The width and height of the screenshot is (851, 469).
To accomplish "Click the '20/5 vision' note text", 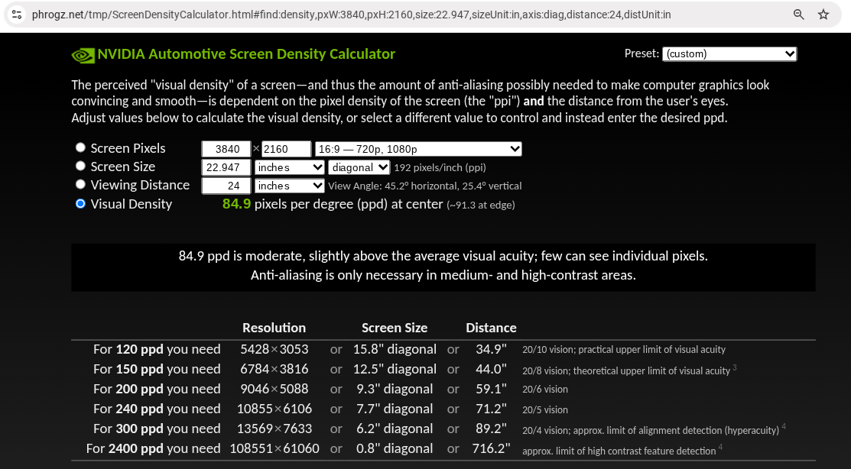I will pos(545,410).
